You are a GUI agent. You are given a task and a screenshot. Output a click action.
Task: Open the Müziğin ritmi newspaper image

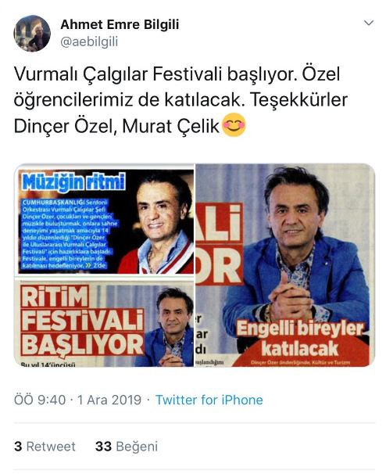tap(104, 220)
